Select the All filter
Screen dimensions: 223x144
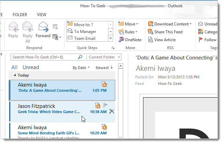click(x=14, y=67)
